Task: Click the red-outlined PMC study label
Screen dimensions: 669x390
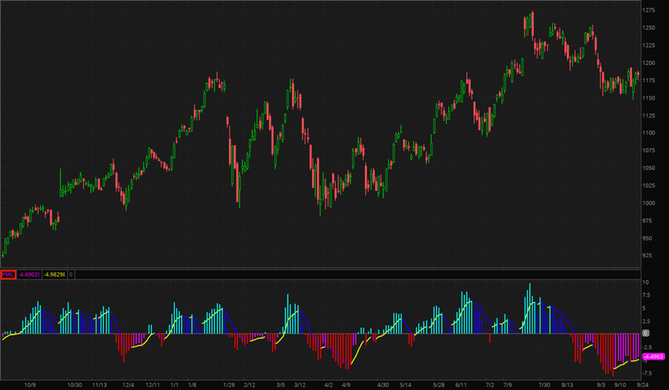Action: 8,274
